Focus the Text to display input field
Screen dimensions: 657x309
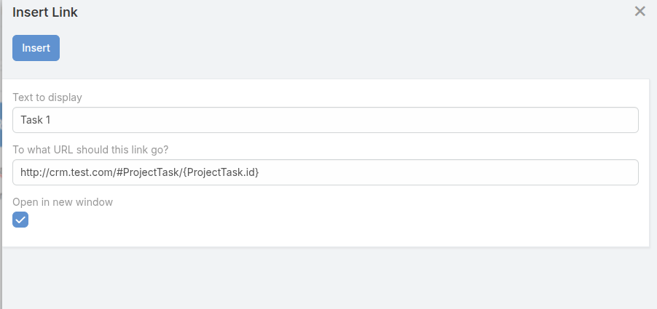click(x=326, y=120)
